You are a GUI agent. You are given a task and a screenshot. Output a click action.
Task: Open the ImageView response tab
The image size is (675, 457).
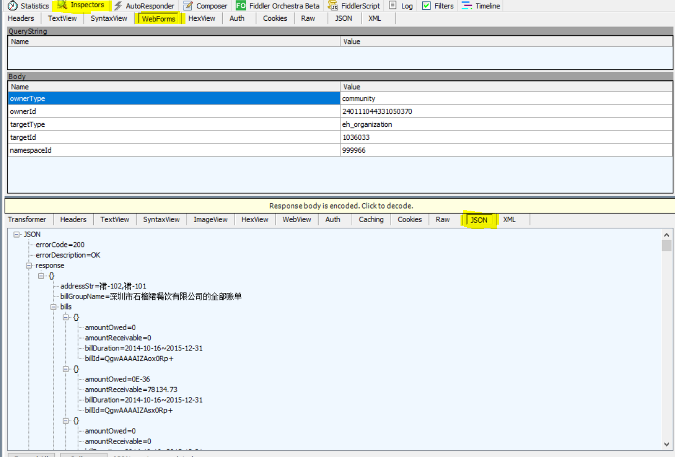[x=210, y=219]
